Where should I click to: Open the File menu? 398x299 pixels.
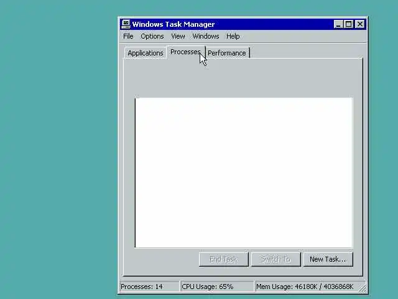[128, 36]
